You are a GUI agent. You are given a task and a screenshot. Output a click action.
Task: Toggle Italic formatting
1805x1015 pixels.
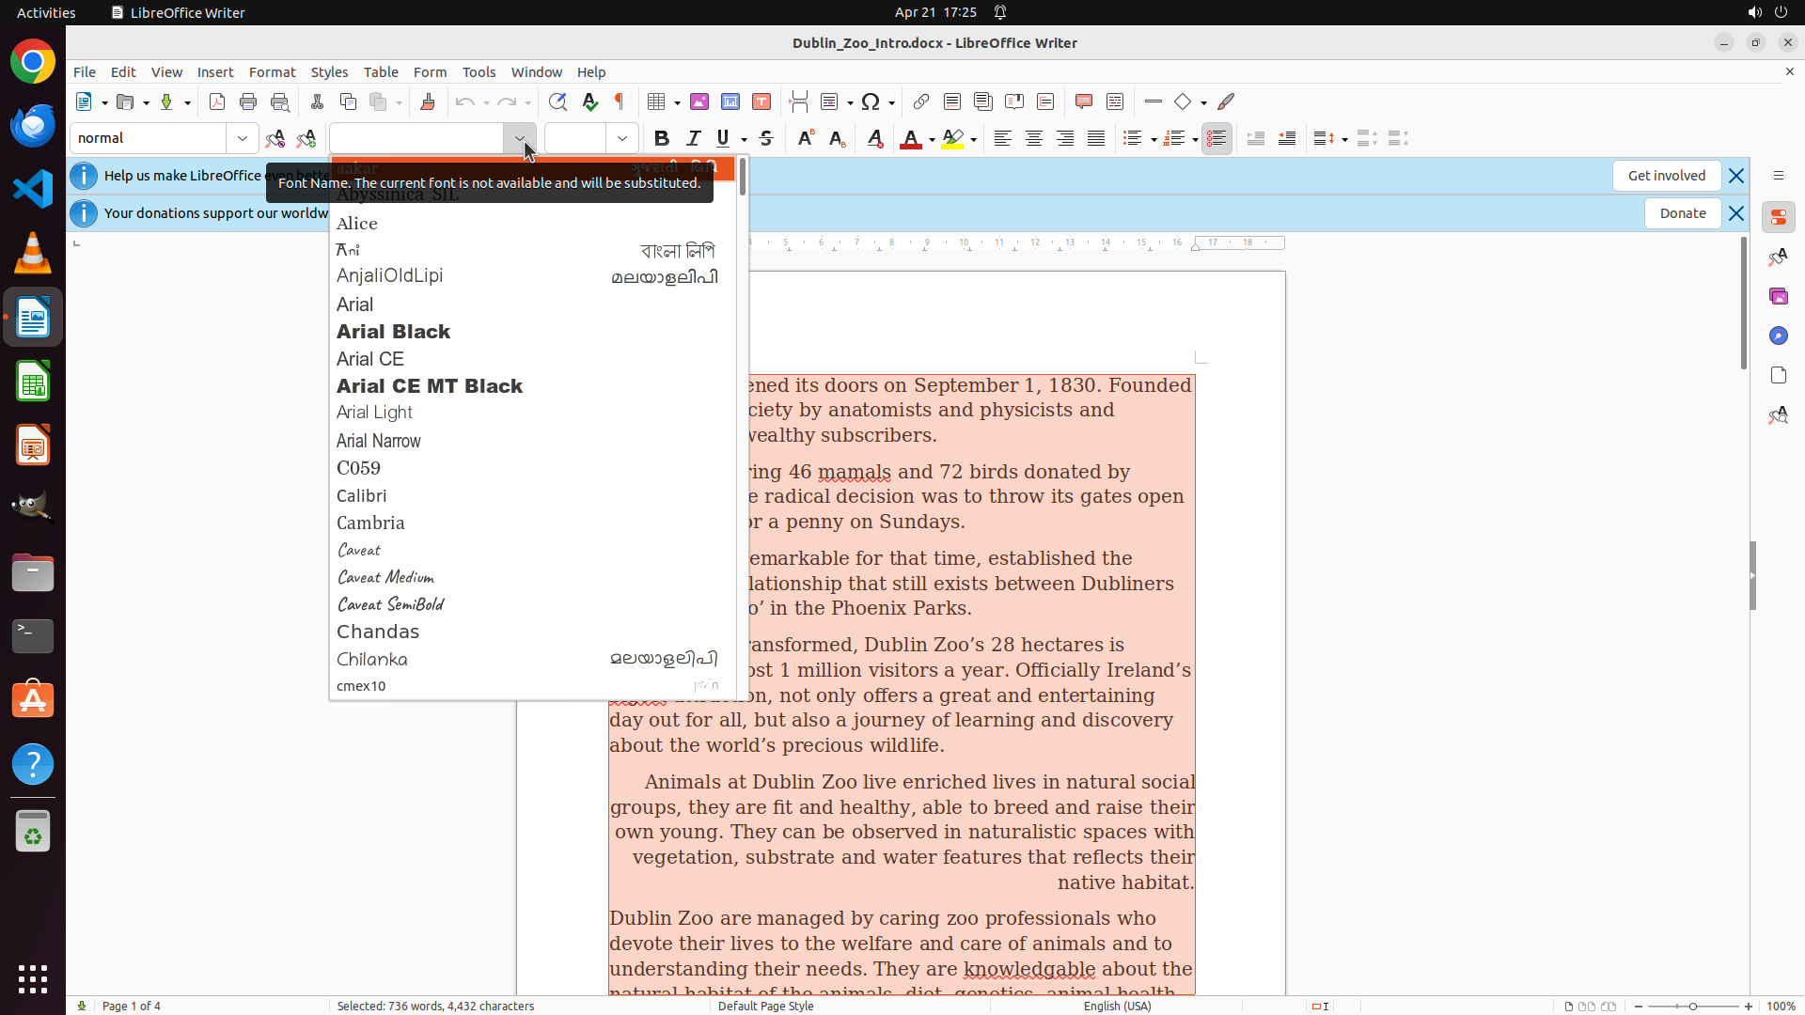(694, 138)
